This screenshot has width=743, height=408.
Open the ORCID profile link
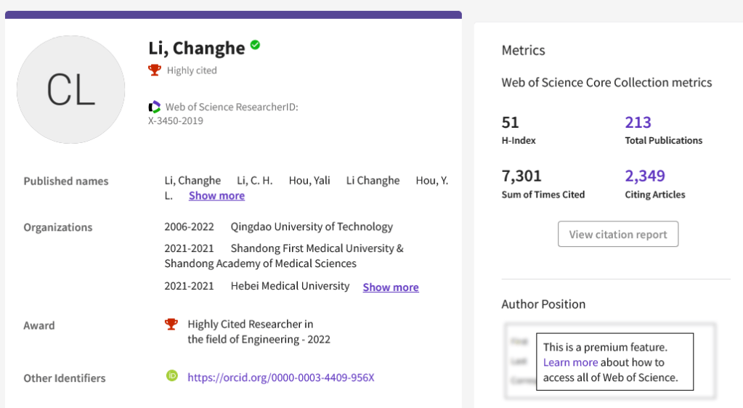pos(280,378)
